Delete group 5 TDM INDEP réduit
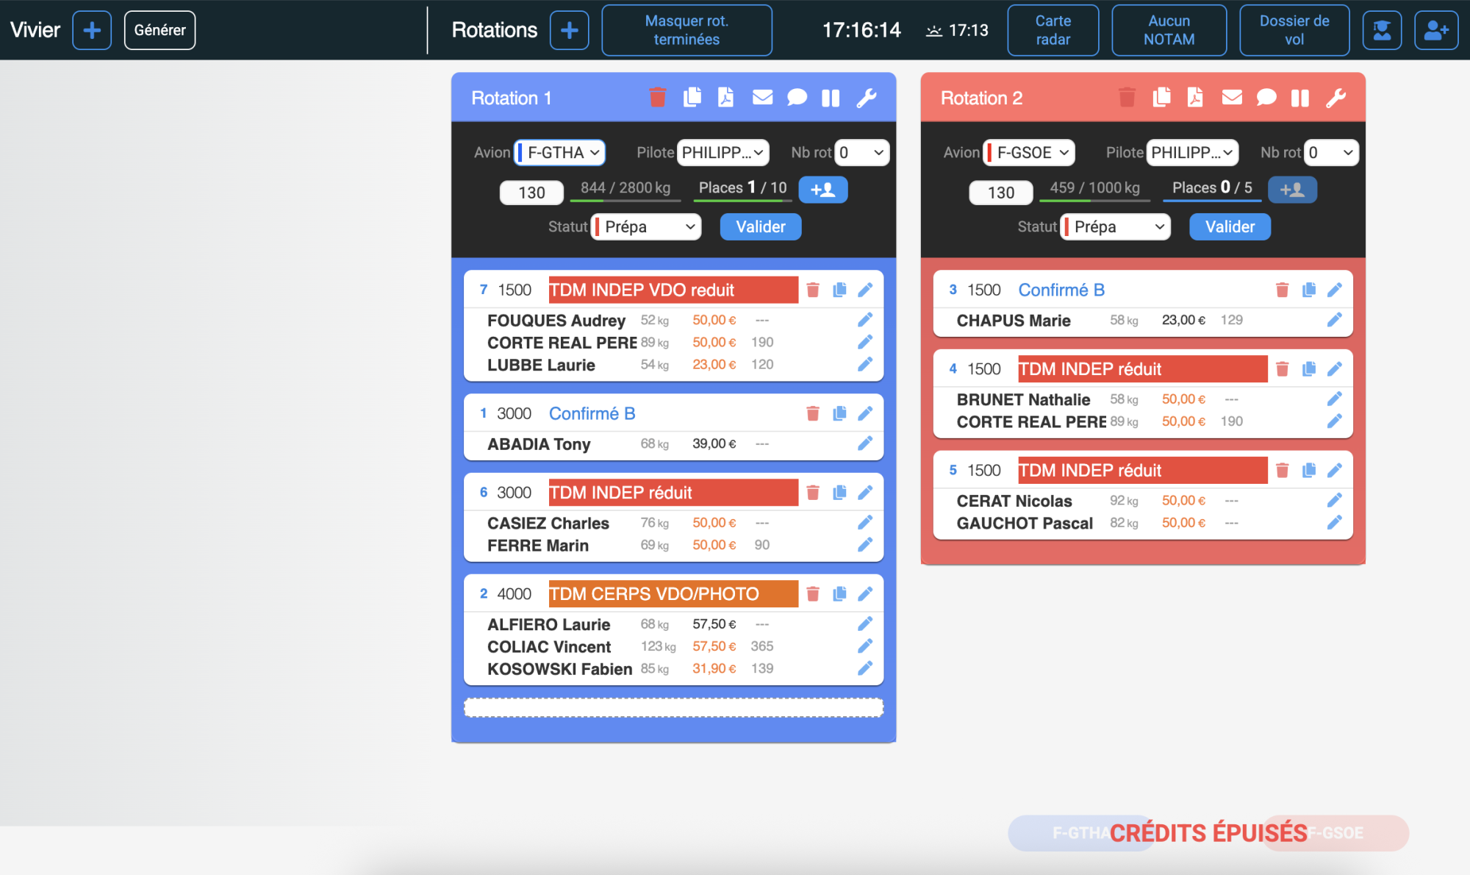This screenshot has width=1470, height=875. pos(1282,471)
